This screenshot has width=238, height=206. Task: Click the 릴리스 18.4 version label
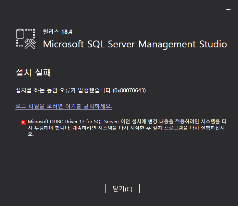pos(58,32)
